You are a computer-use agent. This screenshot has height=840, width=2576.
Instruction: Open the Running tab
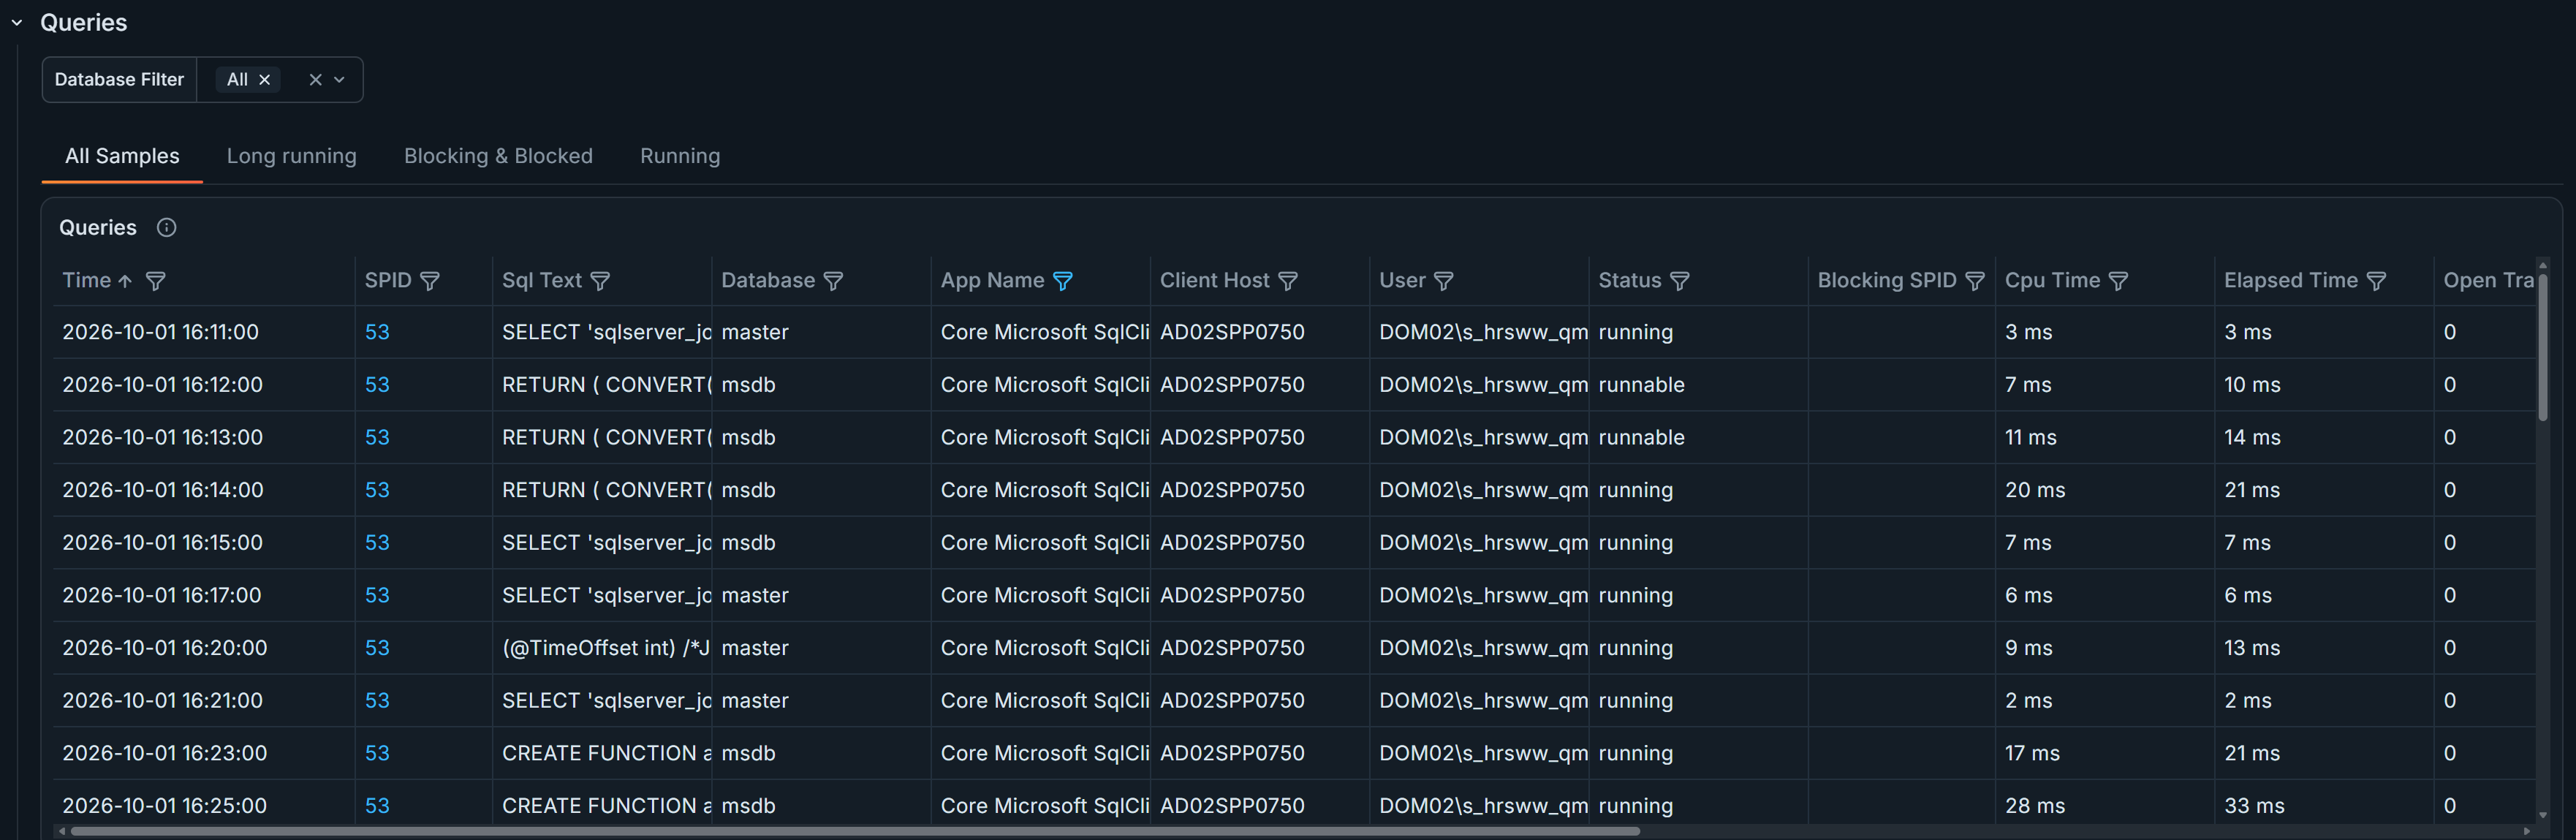680,156
